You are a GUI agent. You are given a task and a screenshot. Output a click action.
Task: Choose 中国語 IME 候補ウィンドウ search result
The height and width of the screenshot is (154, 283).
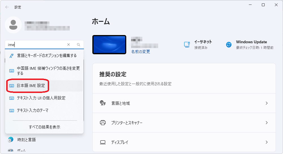coord(48,71)
